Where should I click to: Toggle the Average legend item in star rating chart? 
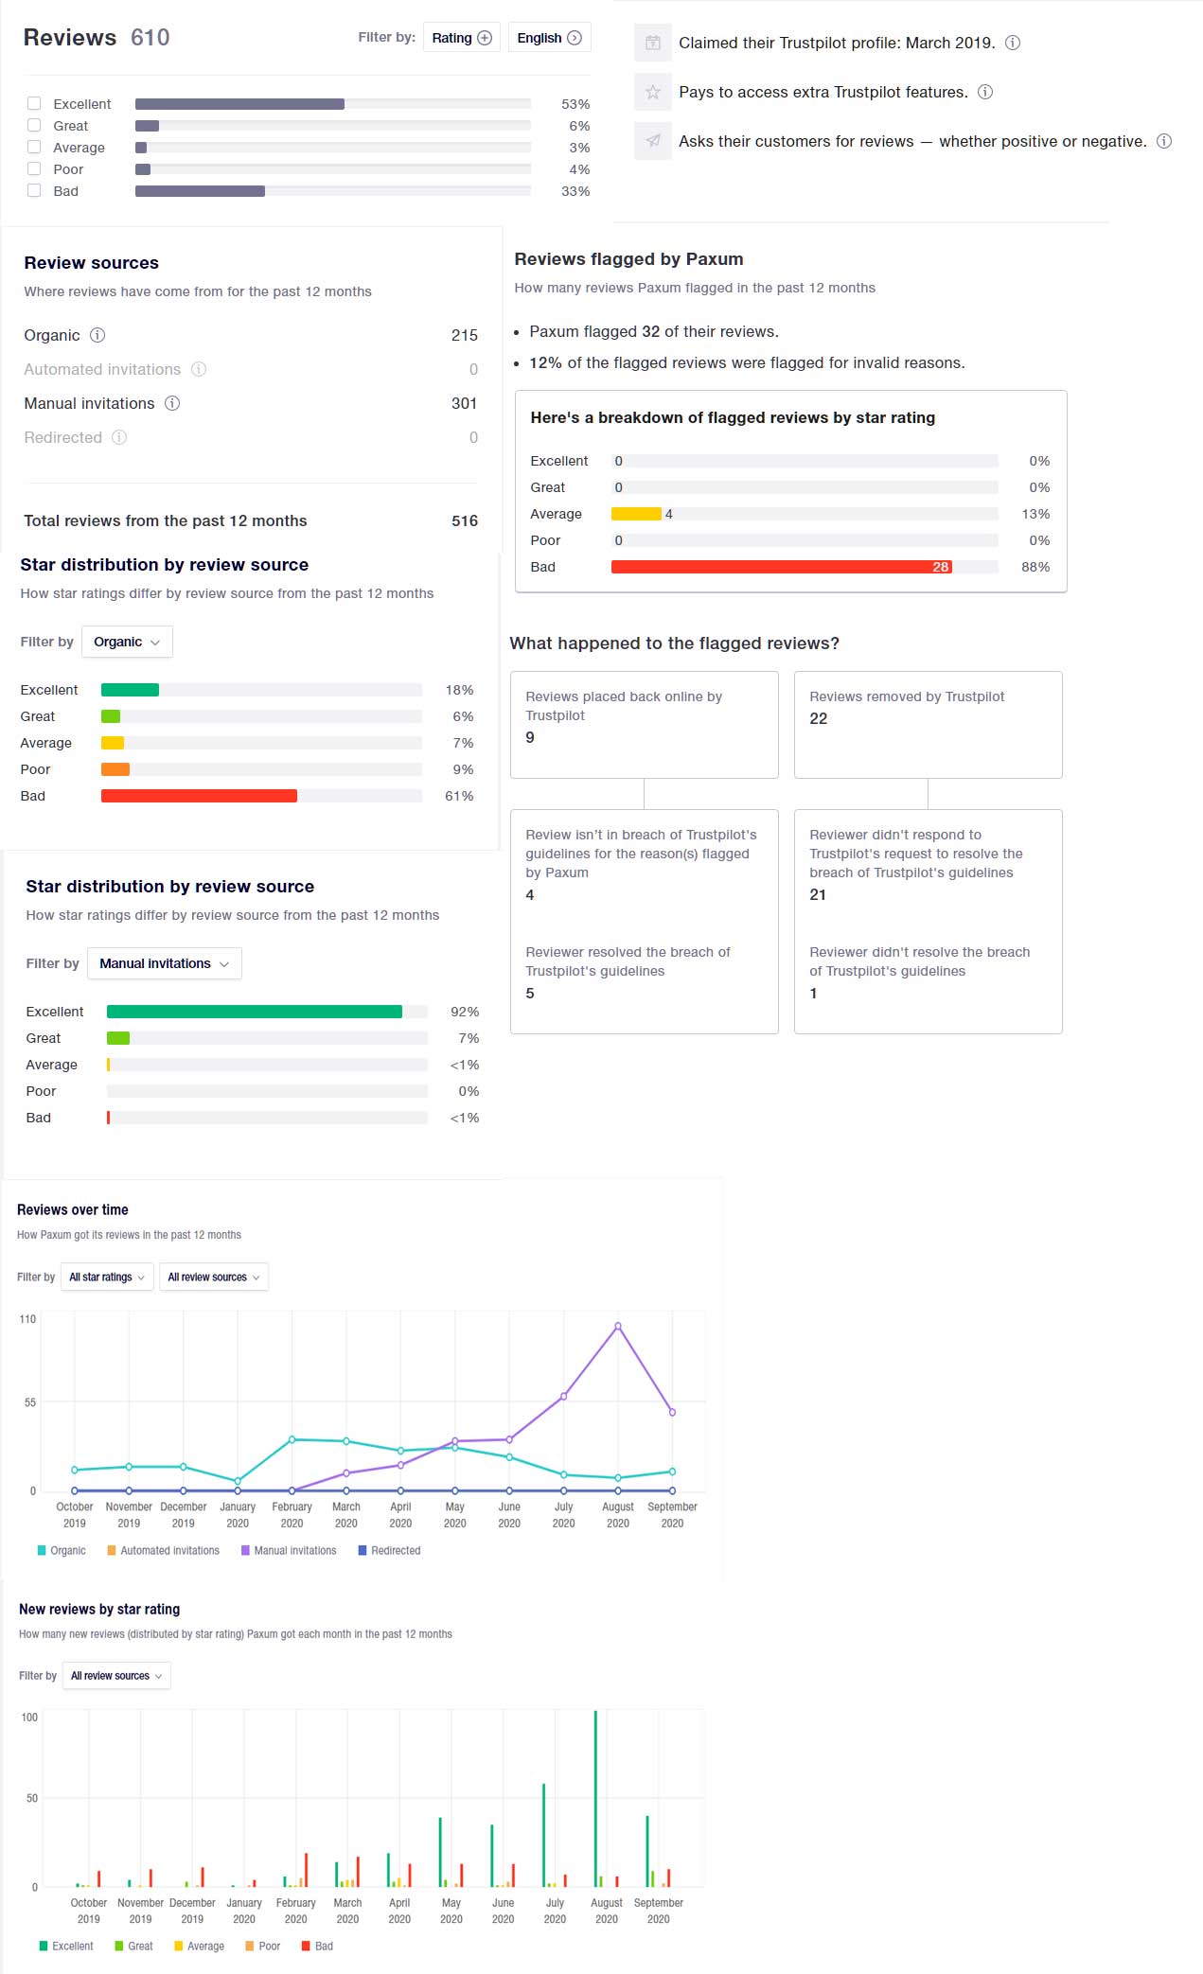(200, 1946)
